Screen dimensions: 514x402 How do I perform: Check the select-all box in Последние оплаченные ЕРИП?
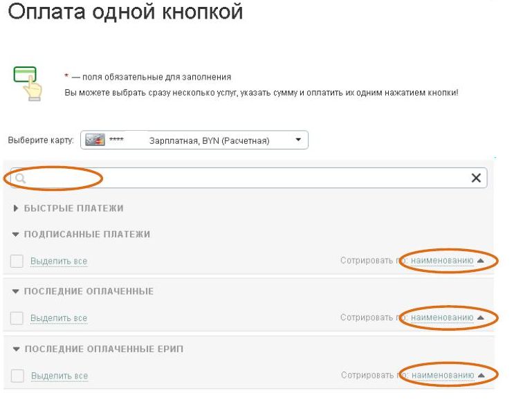pos(17,376)
